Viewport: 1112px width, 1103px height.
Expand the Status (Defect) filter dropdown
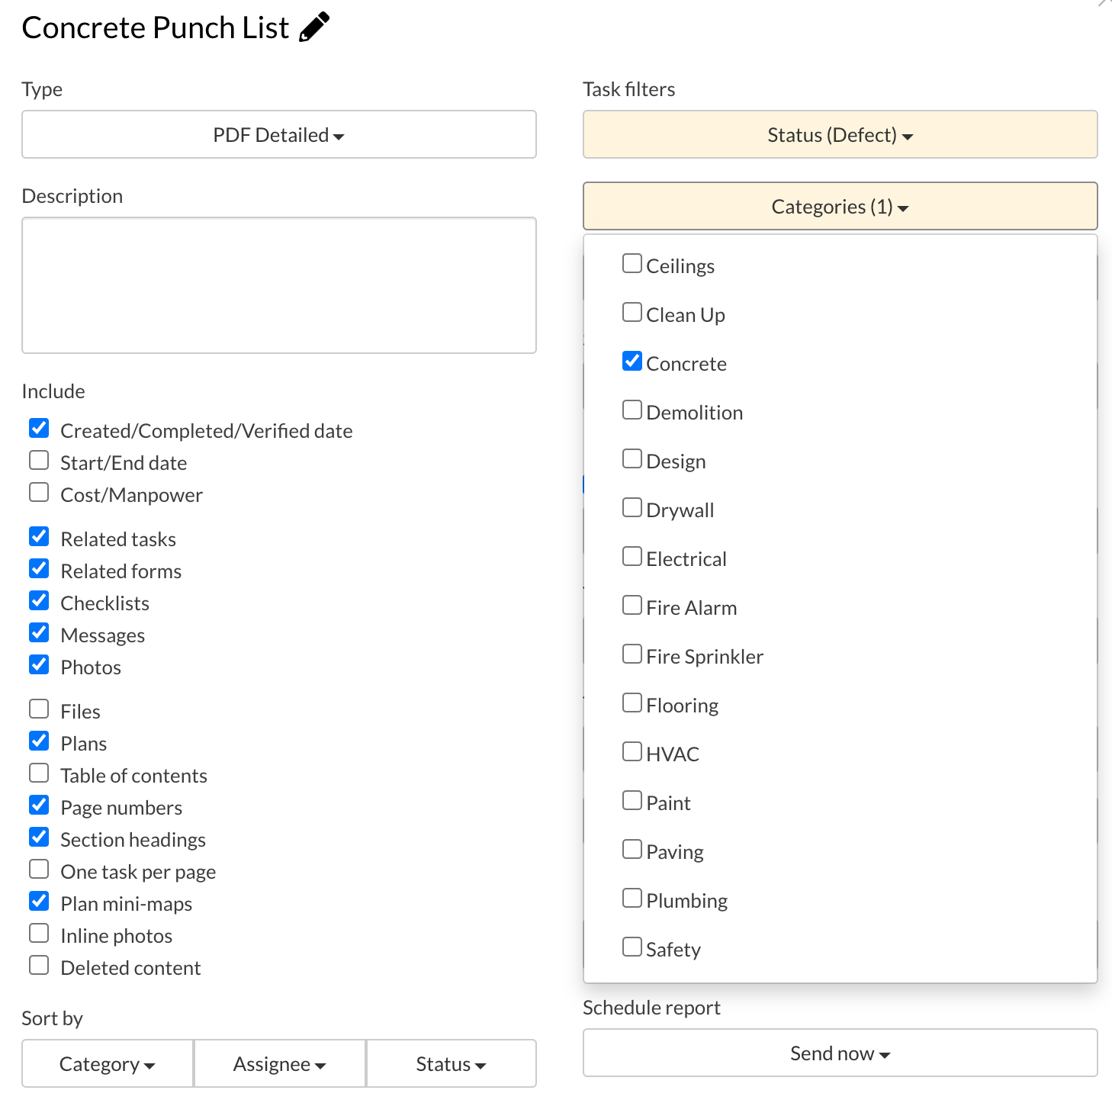(840, 135)
